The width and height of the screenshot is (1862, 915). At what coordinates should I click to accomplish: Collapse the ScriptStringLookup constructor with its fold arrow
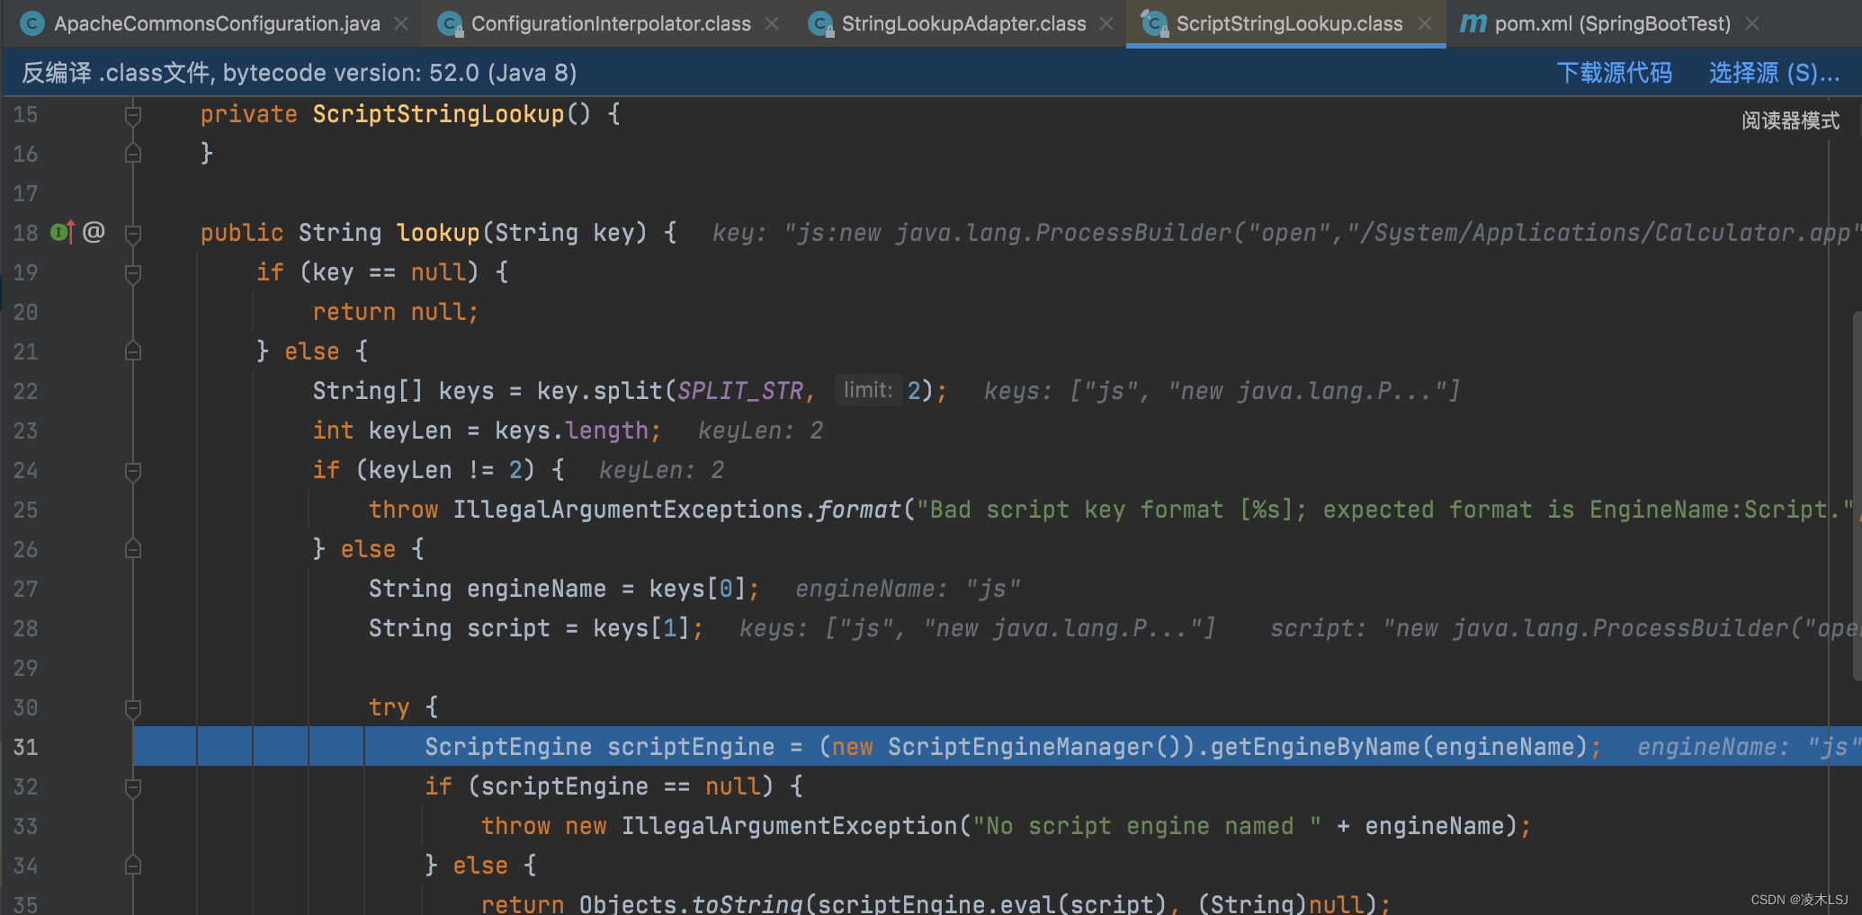(x=133, y=114)
